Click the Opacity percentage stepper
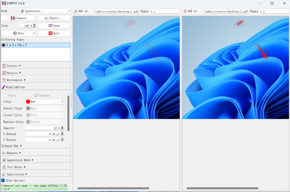This screenshot has width=290, height=192. 62,128
